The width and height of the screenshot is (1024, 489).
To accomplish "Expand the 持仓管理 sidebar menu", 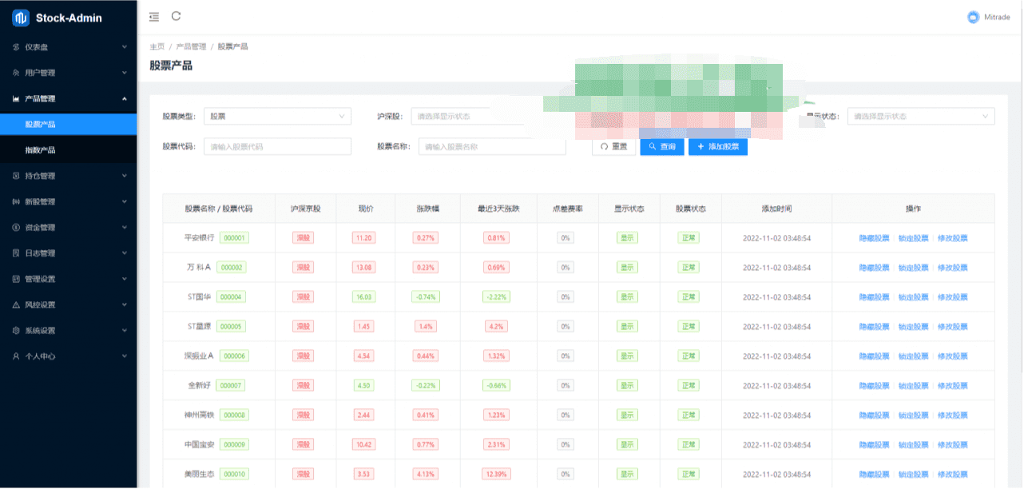I will coord(69,176).
